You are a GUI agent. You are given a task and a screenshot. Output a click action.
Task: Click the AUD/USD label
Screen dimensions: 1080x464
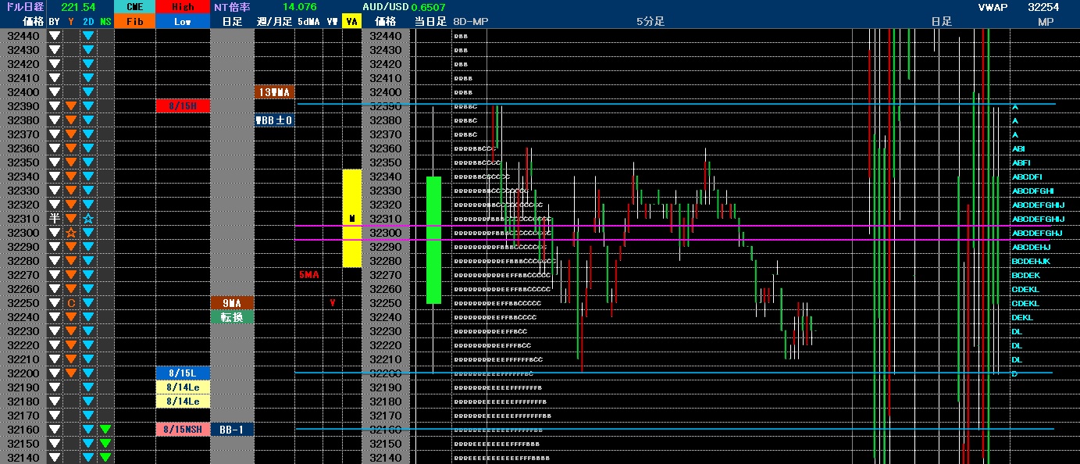[386, 7]
